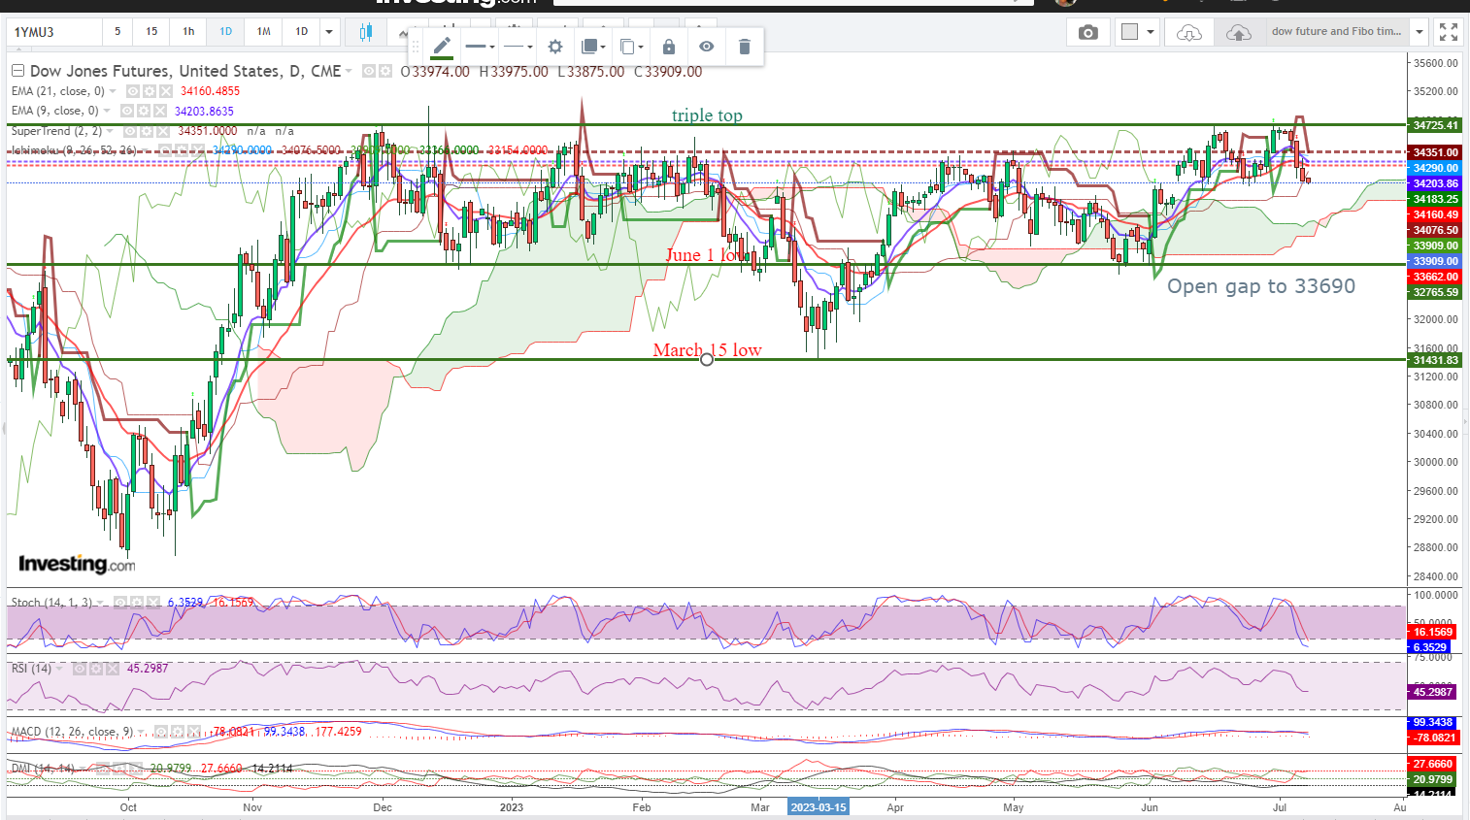Click the 'dow future and Fibo tim...' layout name
Image resolution: width=1470 pixels, height=820 pixels.
1336,32
